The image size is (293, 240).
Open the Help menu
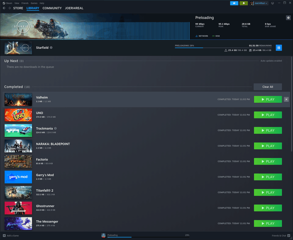pos(42,3)
